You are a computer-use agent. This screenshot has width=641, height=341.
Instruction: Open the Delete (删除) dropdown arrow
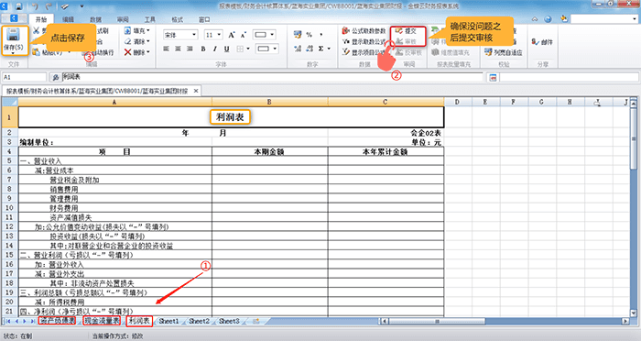[x=148, y=52]
